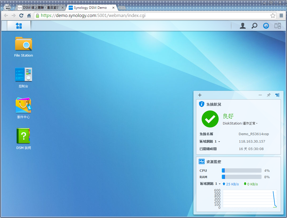Go to browser home page
This screenshot has width=287, height=218.
[29, 16]
